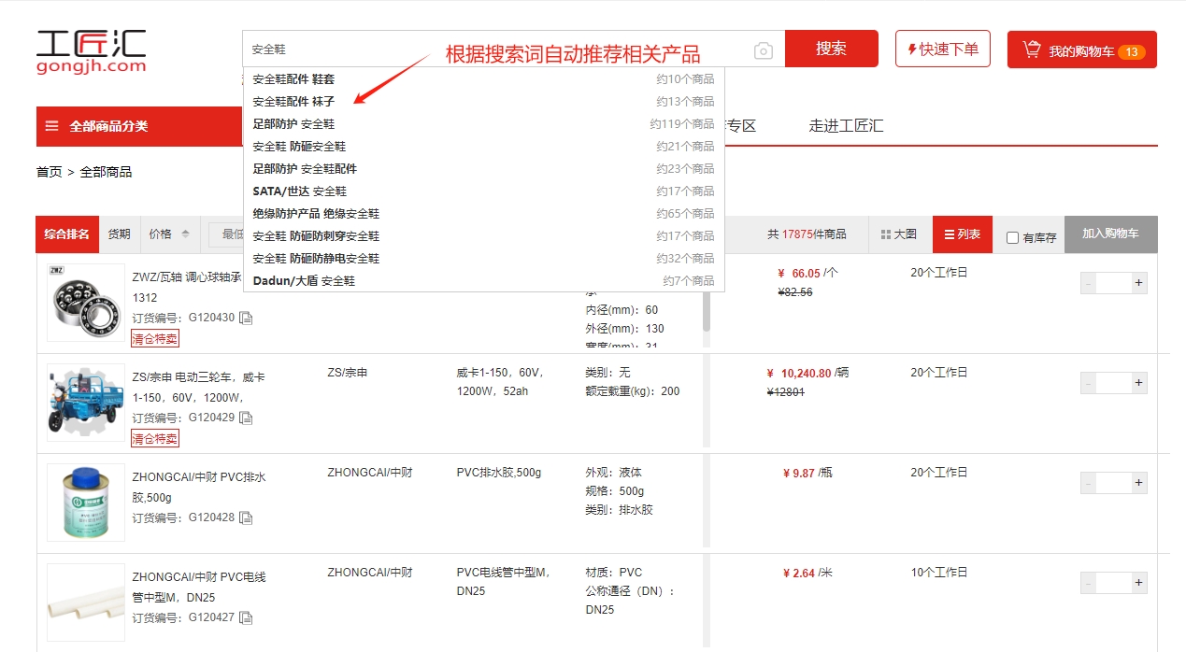This screenshot has width=1186, height=652.
Task: Open PVC排水胶 product thumbnail
Action: coord(86,503)
